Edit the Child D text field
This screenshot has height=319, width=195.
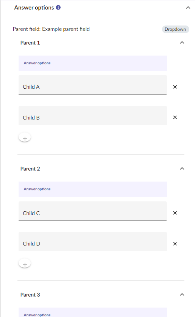tap(93, 241)
